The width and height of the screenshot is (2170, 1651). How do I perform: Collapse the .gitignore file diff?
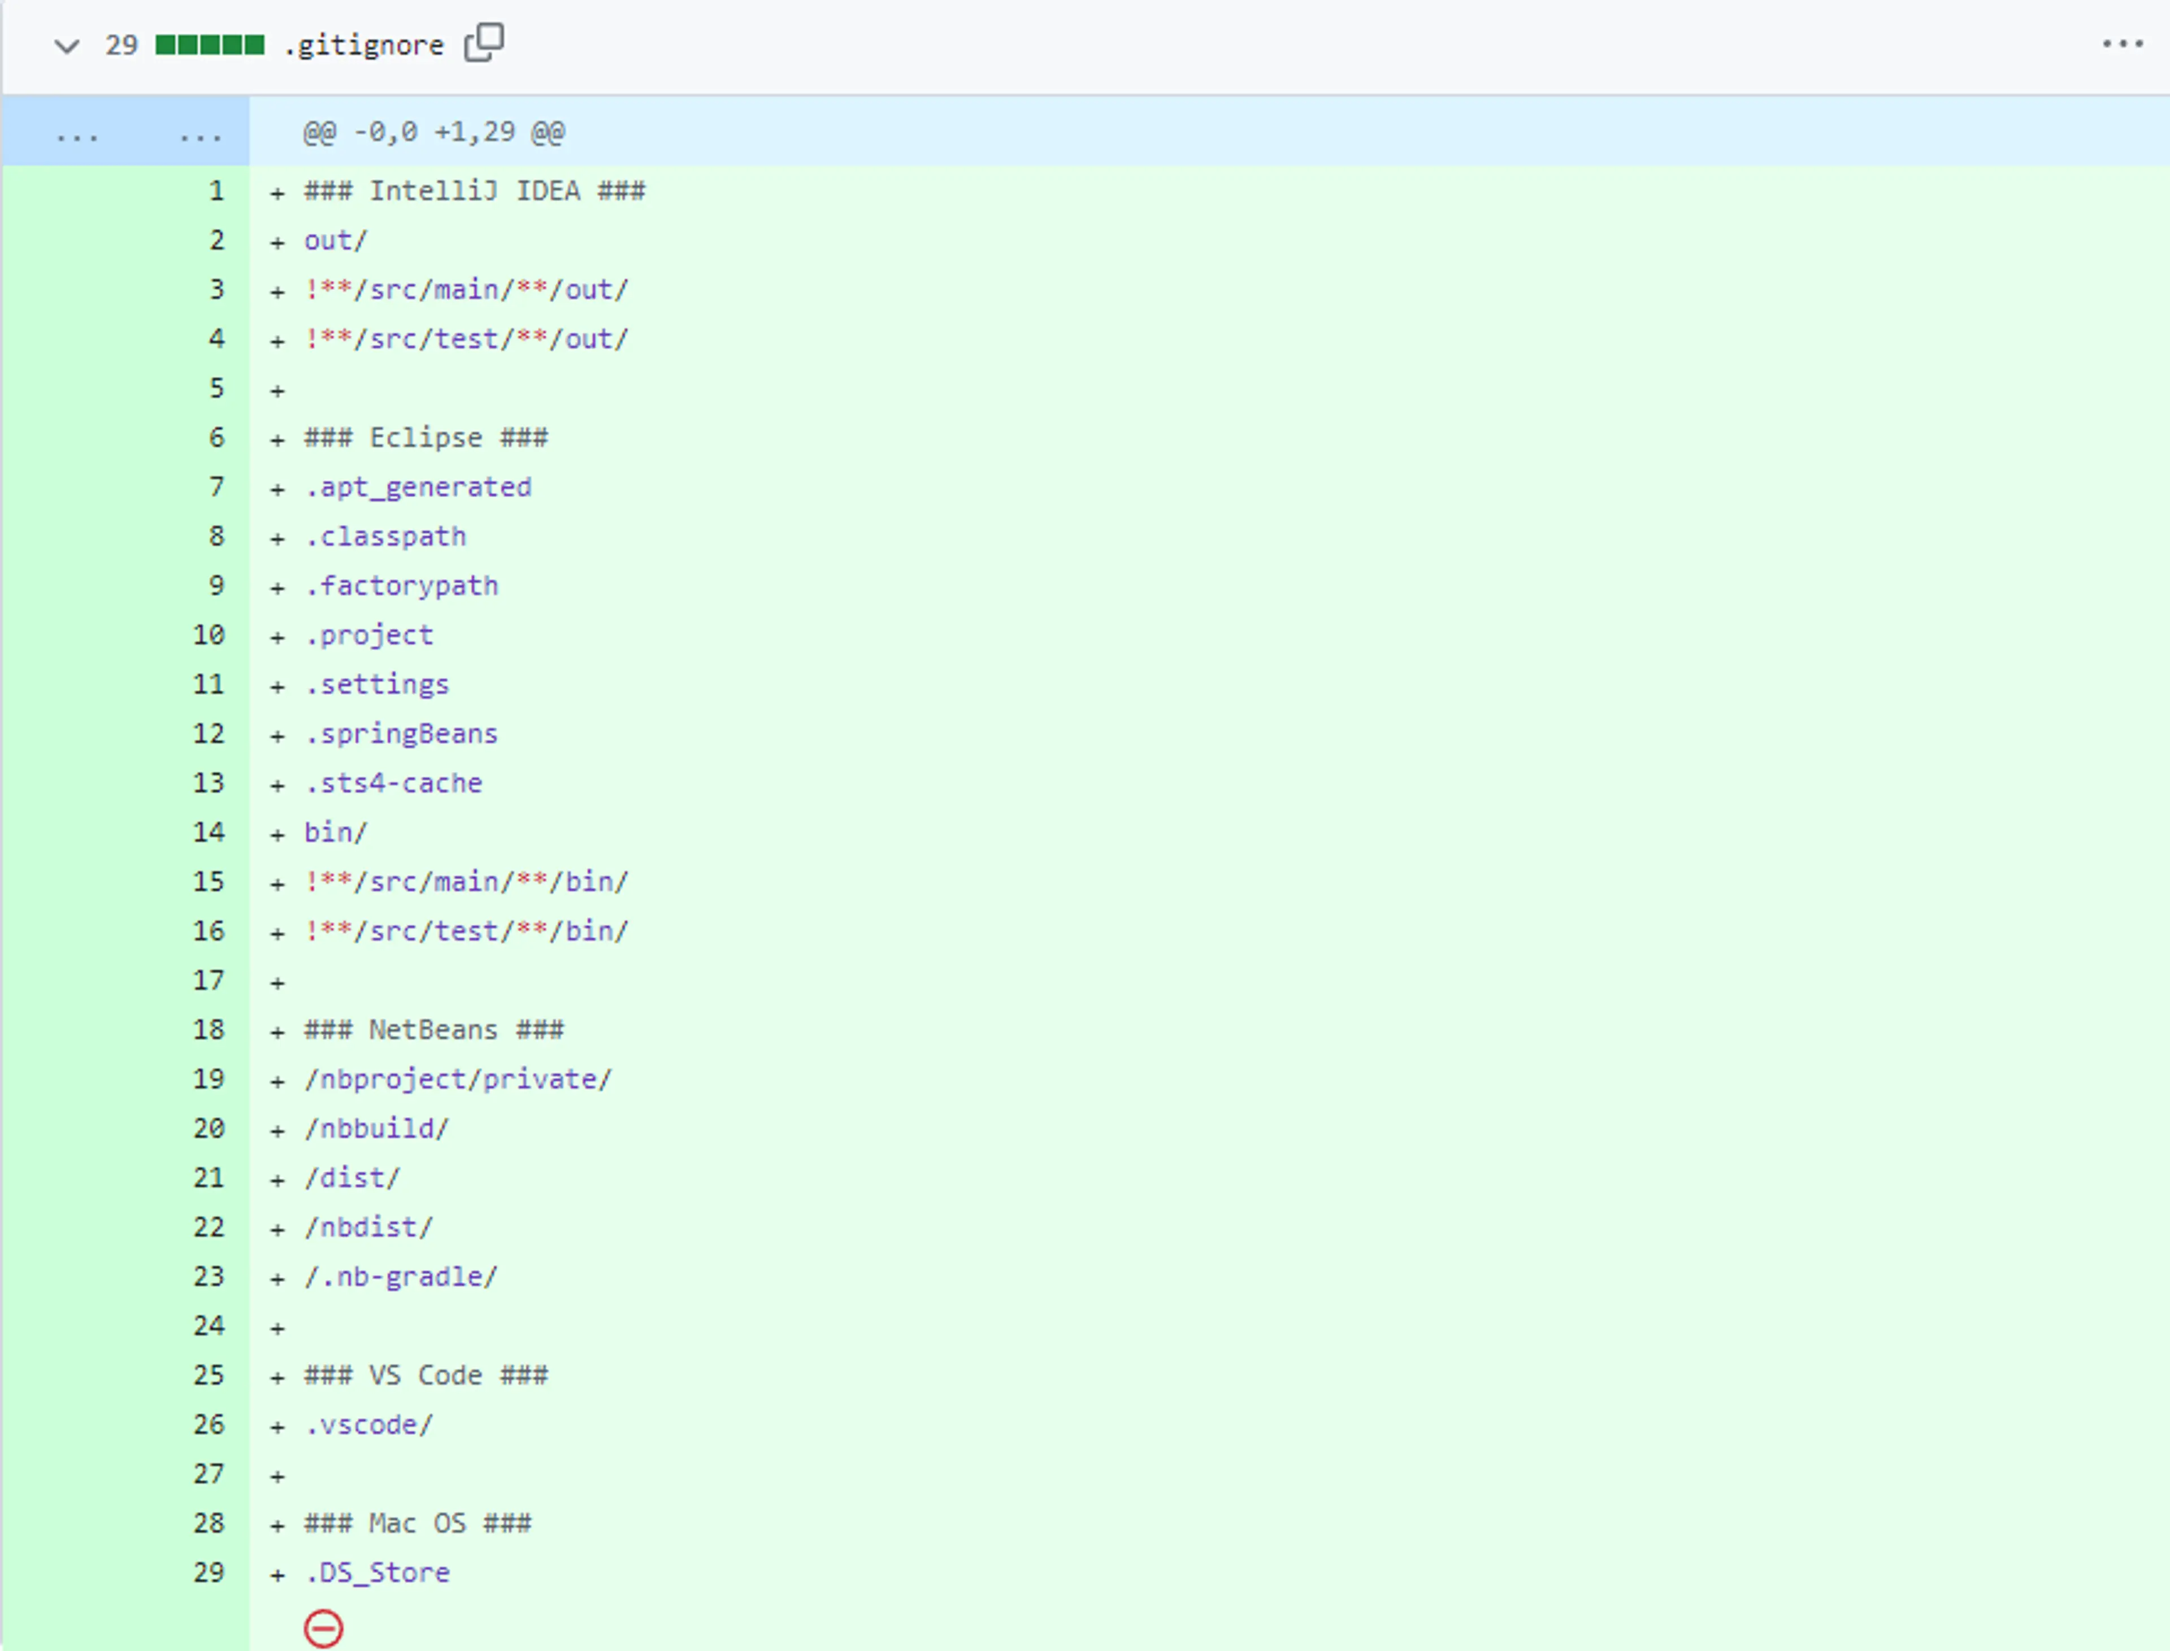pos(67,45)
